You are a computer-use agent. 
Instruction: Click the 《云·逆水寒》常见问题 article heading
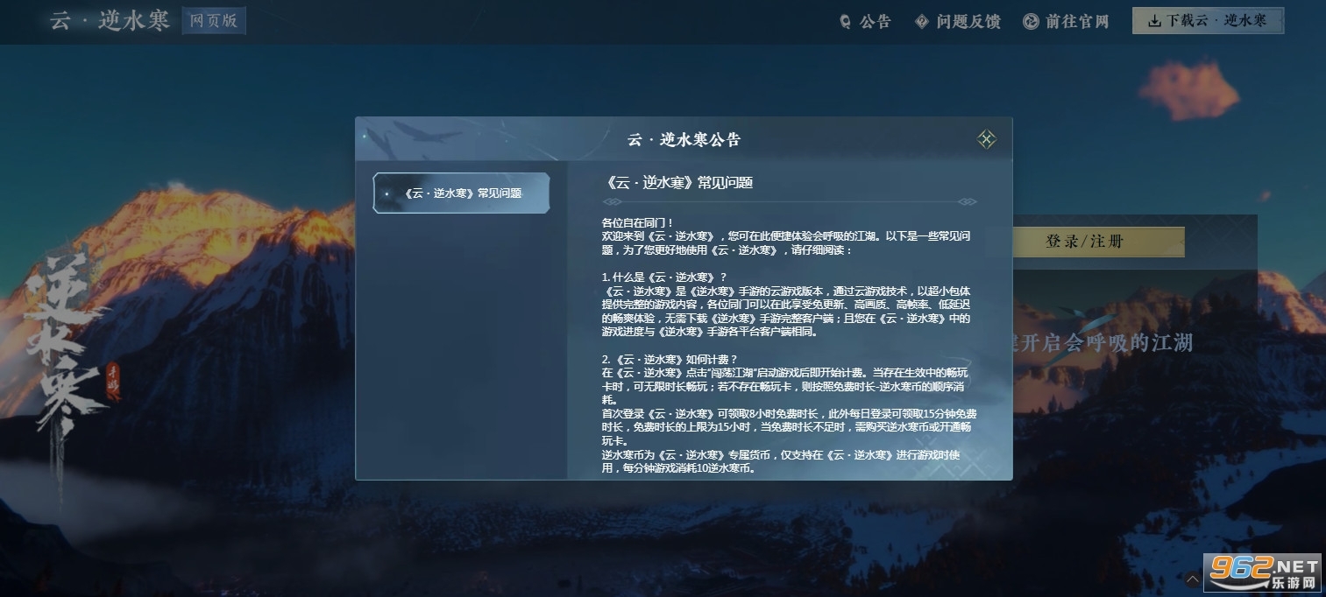coord(679,183)
